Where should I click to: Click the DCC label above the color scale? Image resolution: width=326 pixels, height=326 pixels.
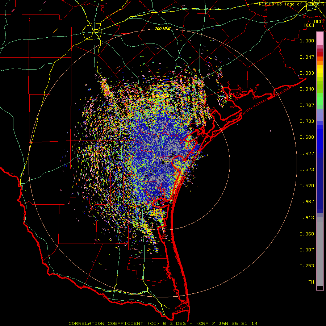coord(318,22)
